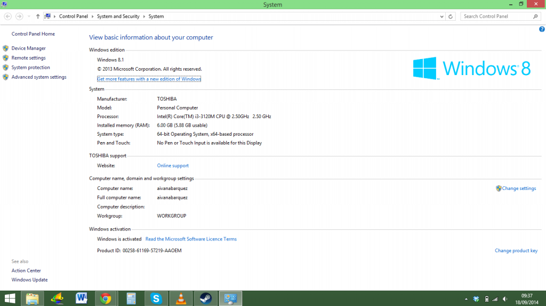Image resolution: width=546 pixels, height=306 pixels.
Task: Open Google Chrome from the taskbar
Action: pyautogui.click(x=106, y=299)
